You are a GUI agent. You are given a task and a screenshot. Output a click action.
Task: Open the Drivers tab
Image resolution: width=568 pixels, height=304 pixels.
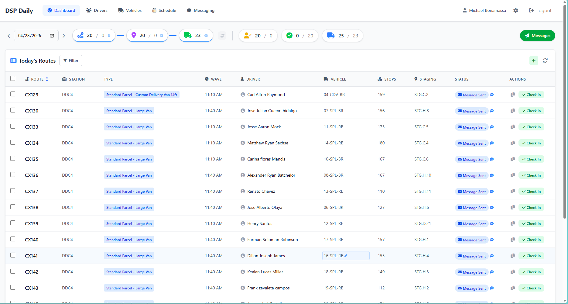pos(97,10)
